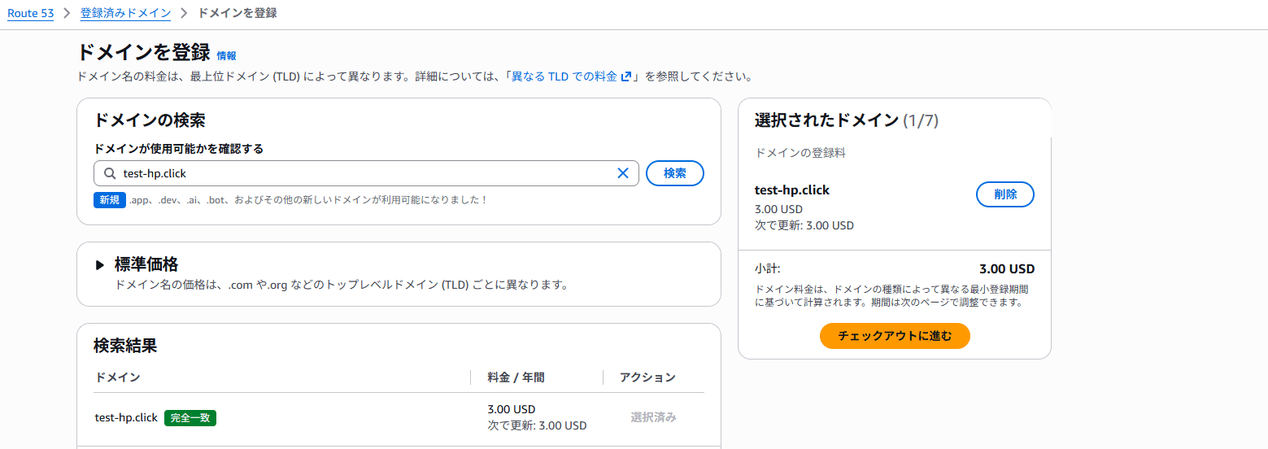Open external link icon beside TLD pricing

point(625,77)
